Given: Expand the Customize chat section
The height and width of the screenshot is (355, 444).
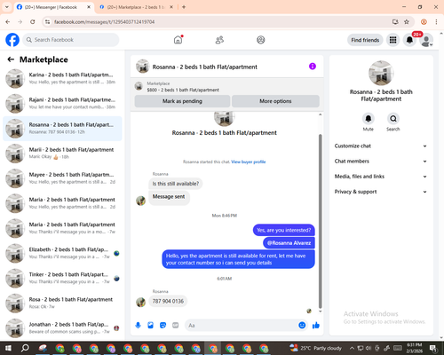Looking at the screenshot, I should (381, 146).
